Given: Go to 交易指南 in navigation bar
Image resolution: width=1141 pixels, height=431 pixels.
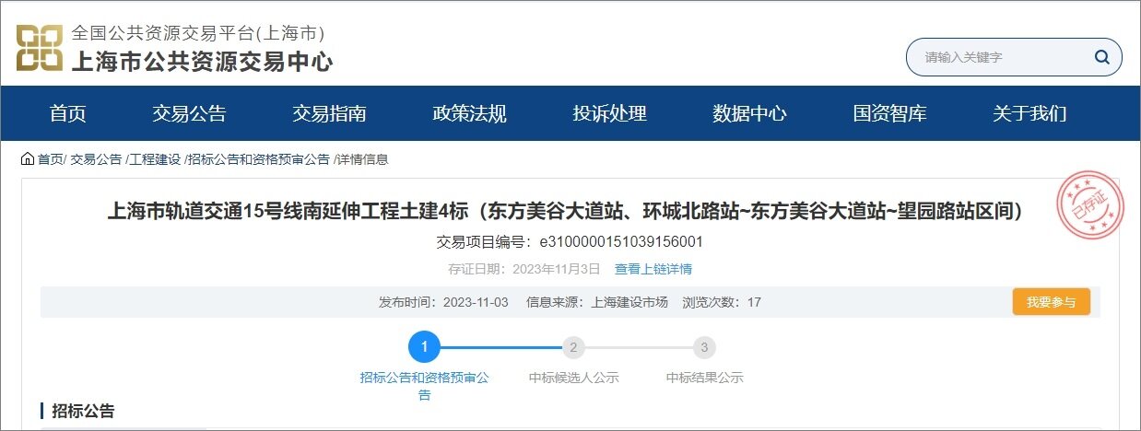Looking at the screenshot, I should point(329,114).
